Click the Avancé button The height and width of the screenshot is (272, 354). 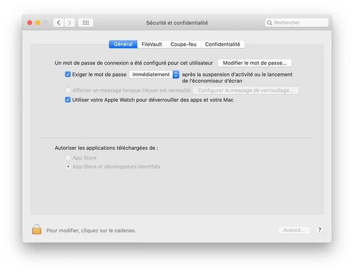[294, 230]
